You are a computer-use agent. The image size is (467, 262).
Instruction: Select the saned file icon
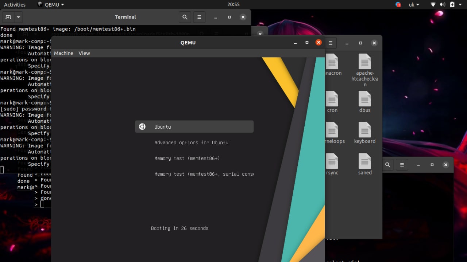365,161
